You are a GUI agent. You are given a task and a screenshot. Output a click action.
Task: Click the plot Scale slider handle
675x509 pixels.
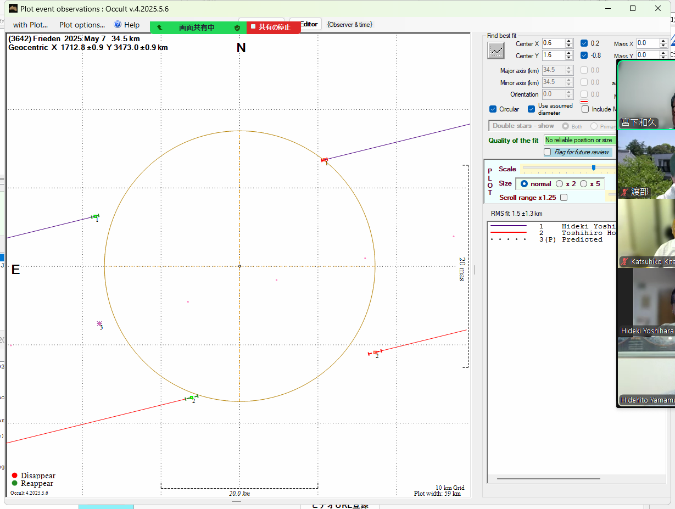(x=594, y=168)
